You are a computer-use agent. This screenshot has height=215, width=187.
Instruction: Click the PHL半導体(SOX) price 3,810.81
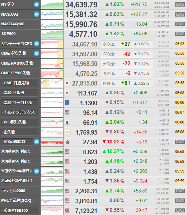[86, 201]
